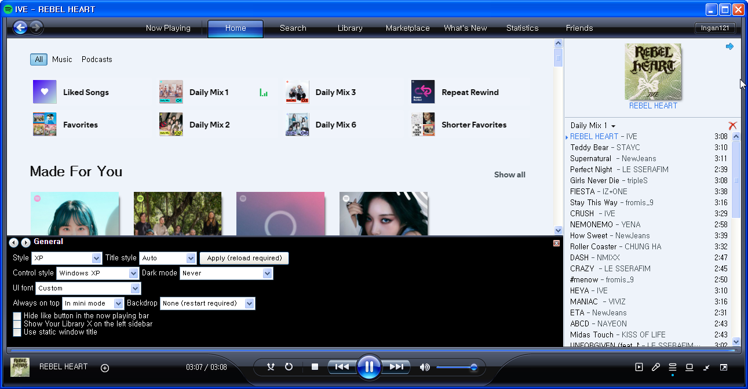748x389 pixels.
Task: Open the connect to a device icon
Action: pos(689,367)
